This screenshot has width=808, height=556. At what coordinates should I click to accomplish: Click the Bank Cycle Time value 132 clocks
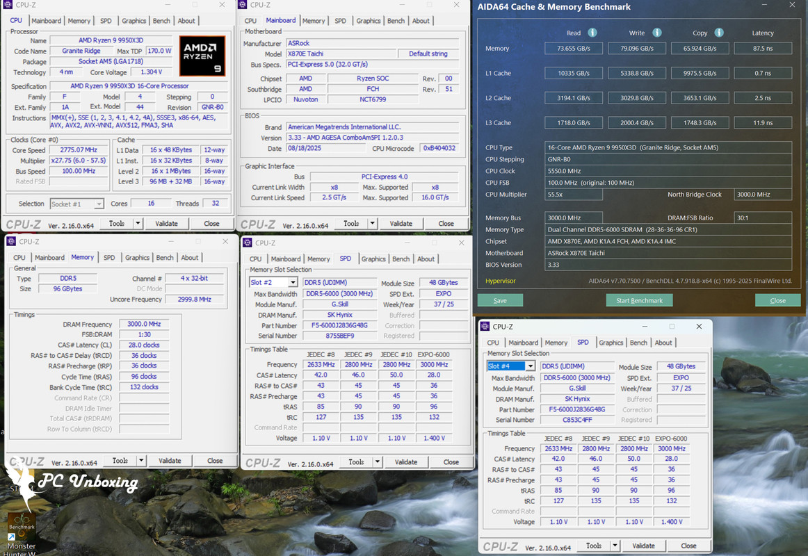144,387
